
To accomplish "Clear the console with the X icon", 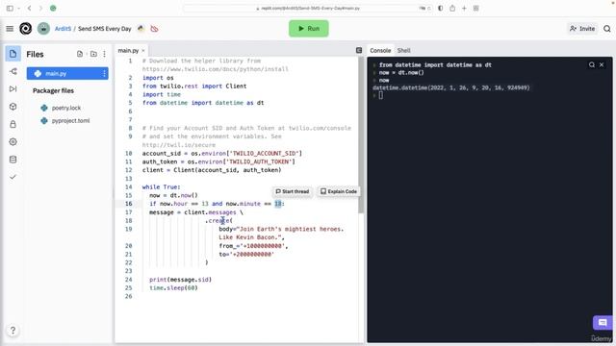I will [x=602, y=64].
